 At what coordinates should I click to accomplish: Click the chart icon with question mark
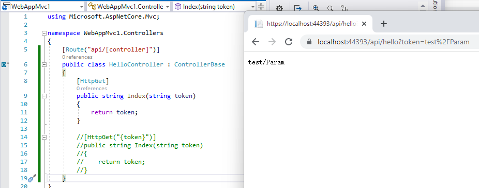[344, 8]
